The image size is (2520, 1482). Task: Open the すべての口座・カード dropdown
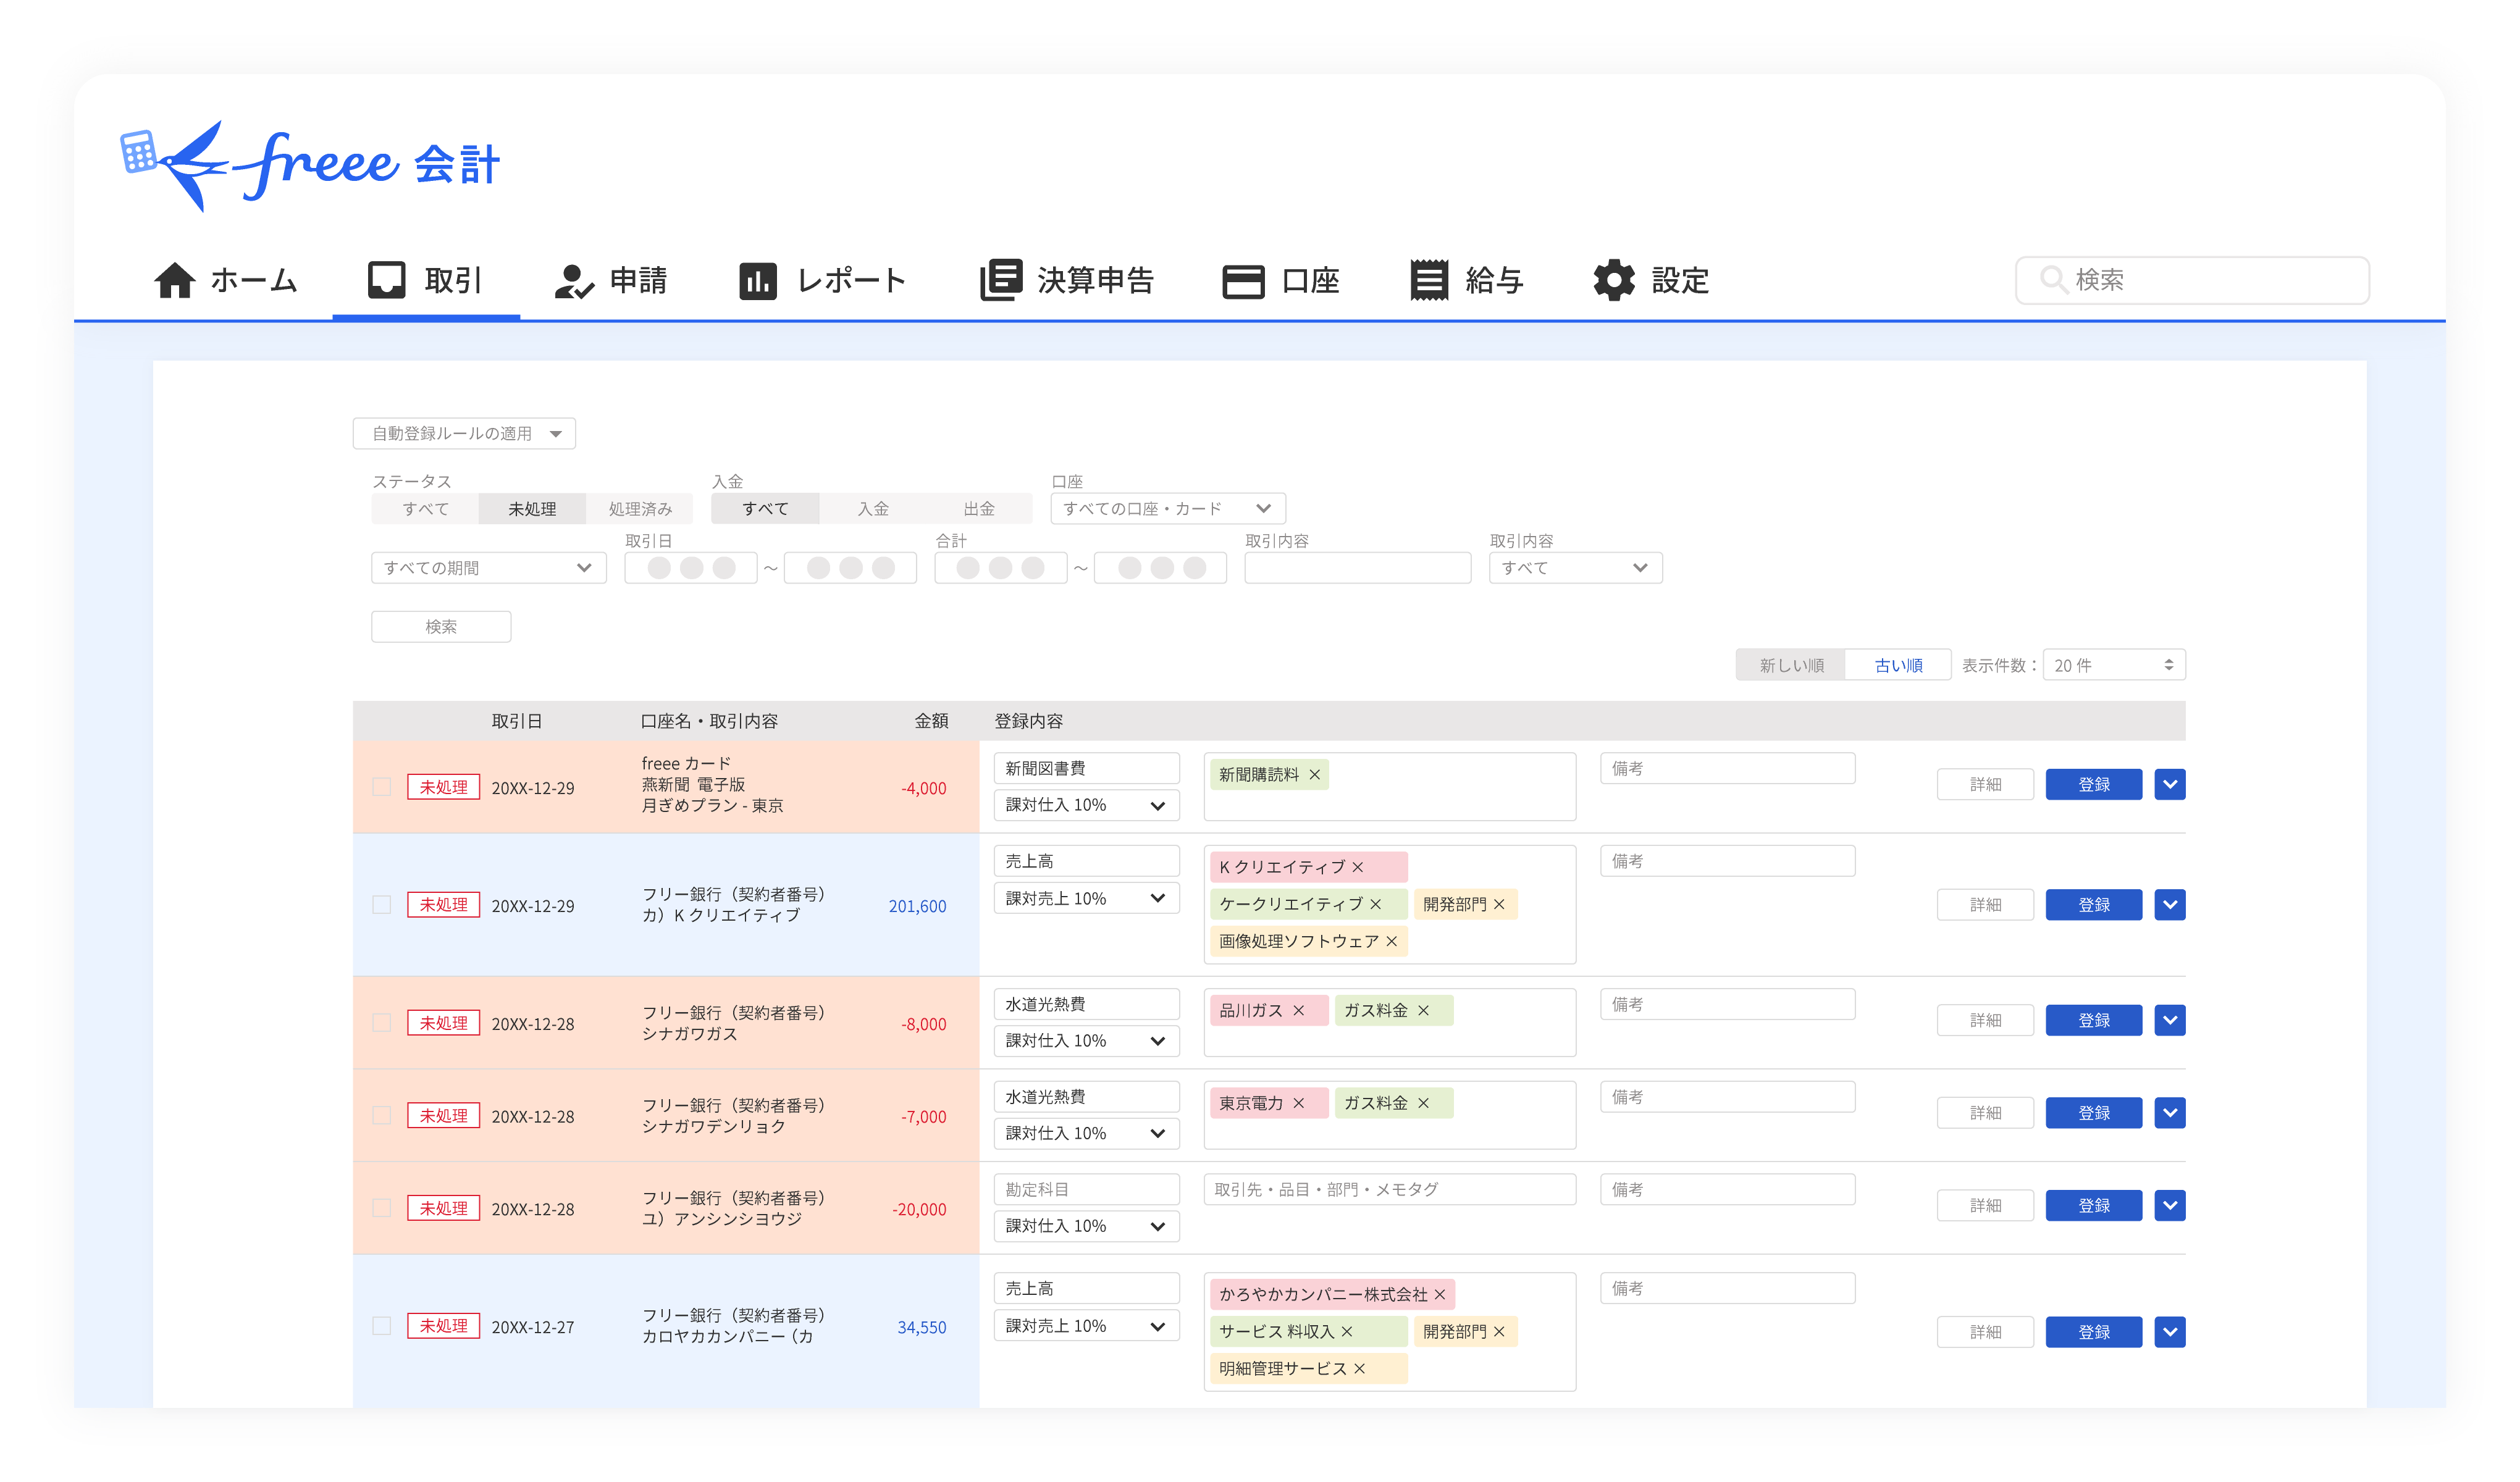tap(1167, 509)
